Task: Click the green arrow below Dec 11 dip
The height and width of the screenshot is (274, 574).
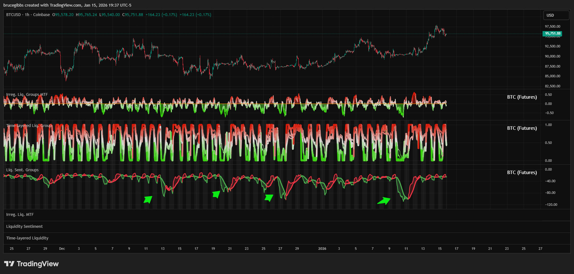Action: click(148, 199)
